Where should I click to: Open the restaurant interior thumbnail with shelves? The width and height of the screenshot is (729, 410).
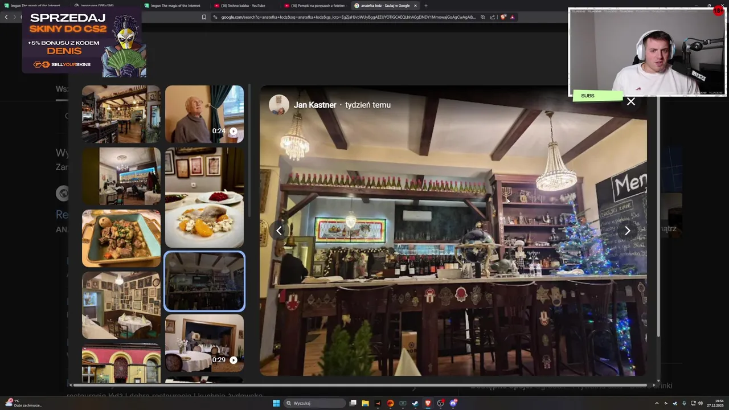pyautogui.click(x=121, y=114)
